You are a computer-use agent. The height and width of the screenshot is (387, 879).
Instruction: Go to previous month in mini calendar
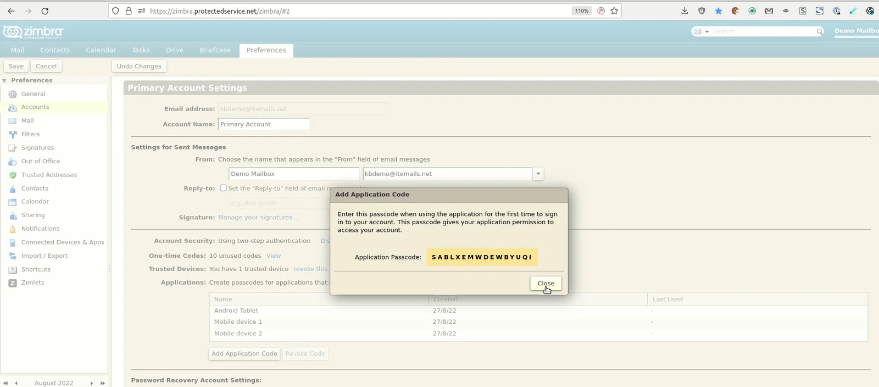pyautogui.click(x=16, y=383)
